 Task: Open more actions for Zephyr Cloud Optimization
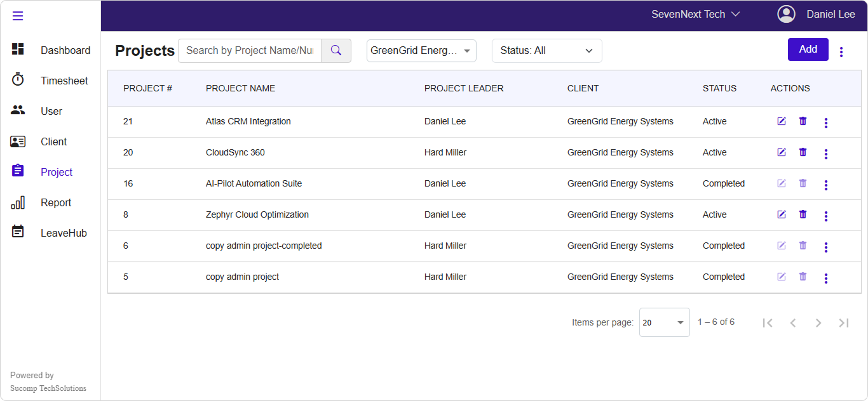click(825, 216)
